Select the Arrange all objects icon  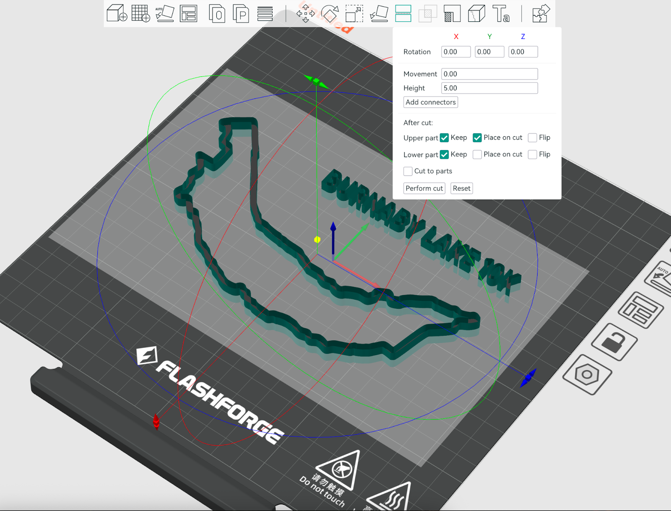click(x=189, y=13)
